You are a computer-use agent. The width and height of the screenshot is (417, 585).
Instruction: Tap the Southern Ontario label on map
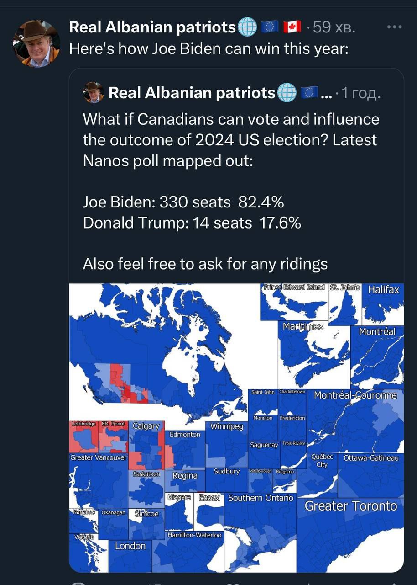point(261,498)
